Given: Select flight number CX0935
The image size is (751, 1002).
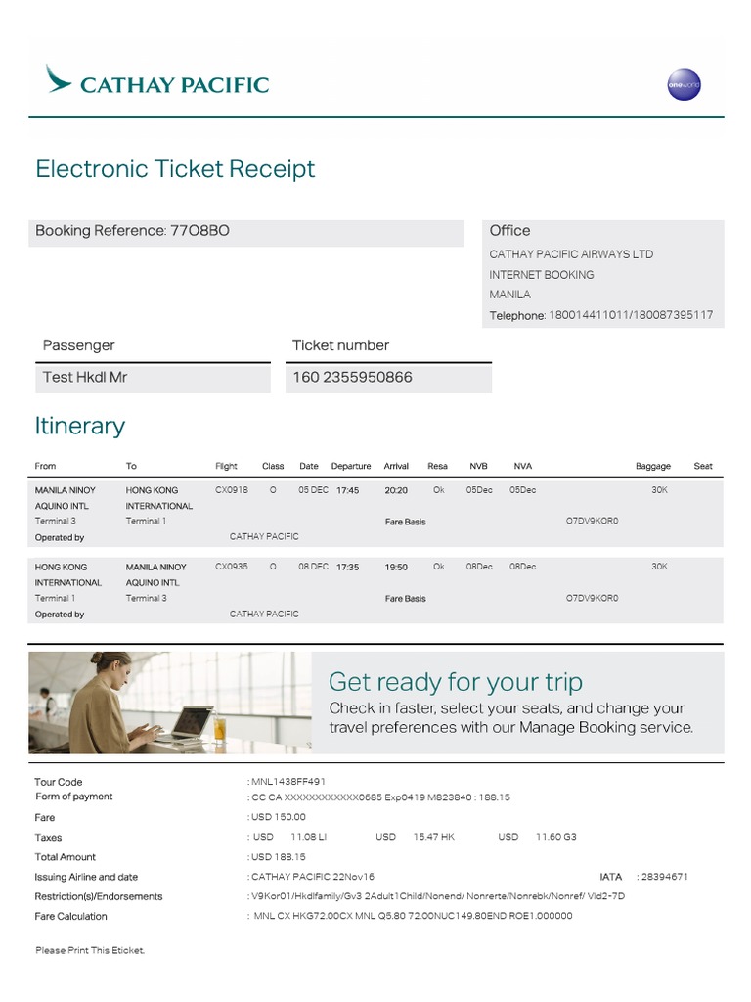Looking at the screenshot, I should (232, 567).
